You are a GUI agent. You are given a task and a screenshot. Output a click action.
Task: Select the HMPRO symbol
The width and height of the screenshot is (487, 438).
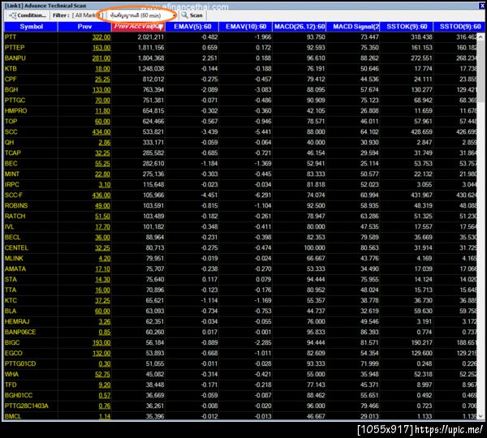(15, 111)
